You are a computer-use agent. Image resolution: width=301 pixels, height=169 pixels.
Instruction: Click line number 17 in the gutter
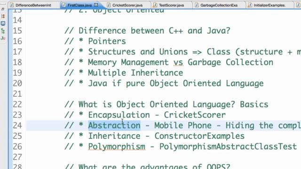point(17,52)
